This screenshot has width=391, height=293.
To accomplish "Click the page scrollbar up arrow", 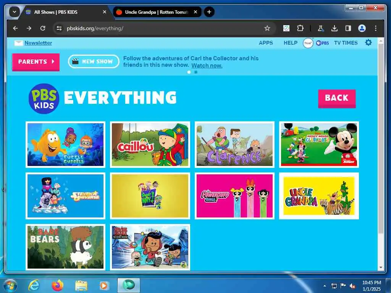I will pyautogui.click(x=381, y=40).
